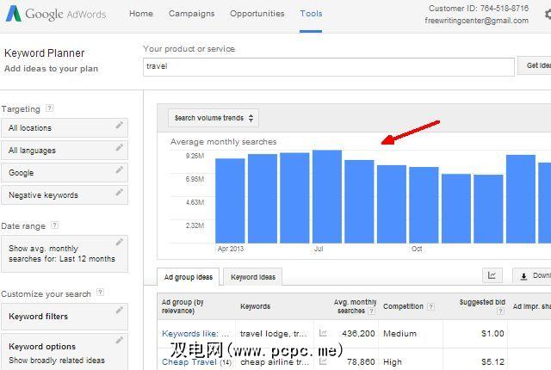Screen dimensions: 551x370
Task: Edit Keyword filters pencil icon
Action: [120, 310]
